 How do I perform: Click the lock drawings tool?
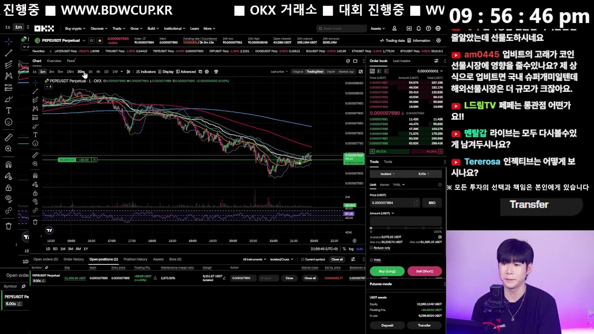(x=35, y=193)
